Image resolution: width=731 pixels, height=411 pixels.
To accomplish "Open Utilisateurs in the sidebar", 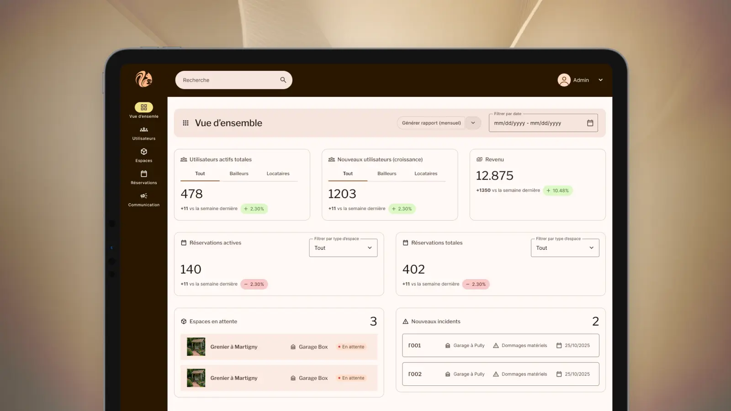I will point(144,133).
